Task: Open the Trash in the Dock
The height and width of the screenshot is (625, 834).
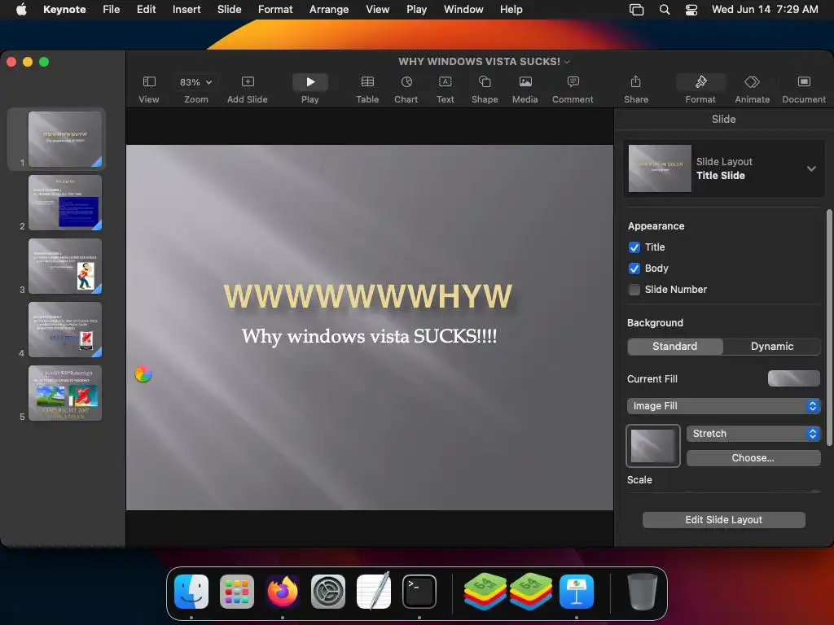Action: click(642, 591)
